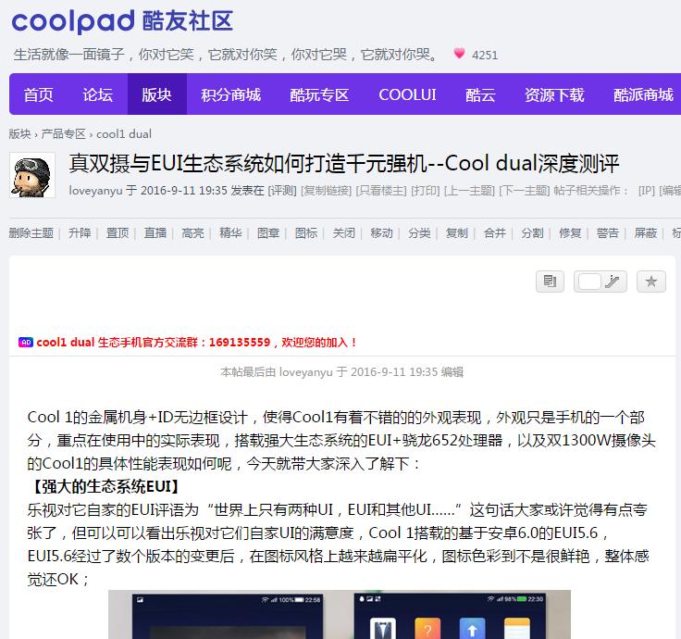681x639 pixels.
Task: Click the pink heart icon
Action: coord(459,54)
